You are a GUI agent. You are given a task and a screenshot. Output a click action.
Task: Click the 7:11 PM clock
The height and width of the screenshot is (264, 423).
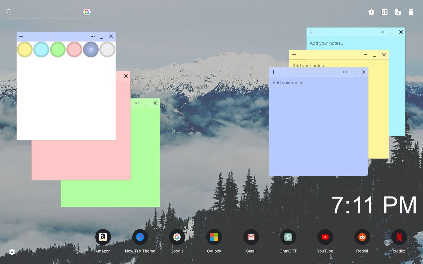pyautogui.click(x=374, y=205)
